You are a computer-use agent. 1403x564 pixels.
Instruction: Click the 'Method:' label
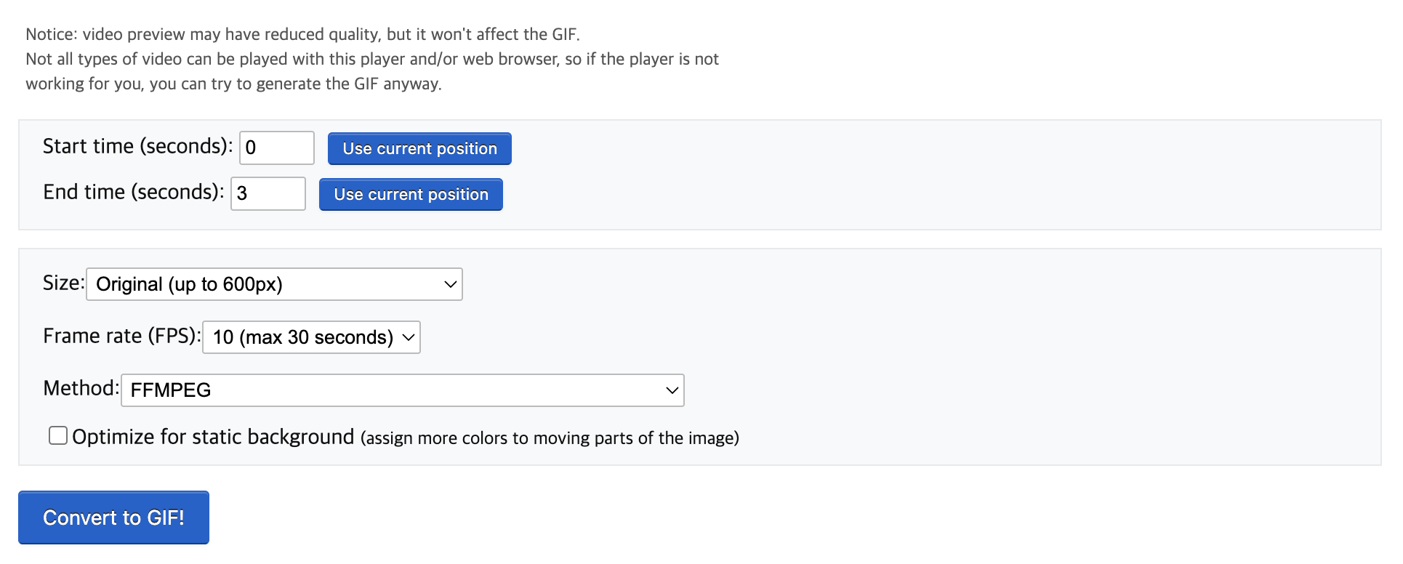click(x=81, y=388)
